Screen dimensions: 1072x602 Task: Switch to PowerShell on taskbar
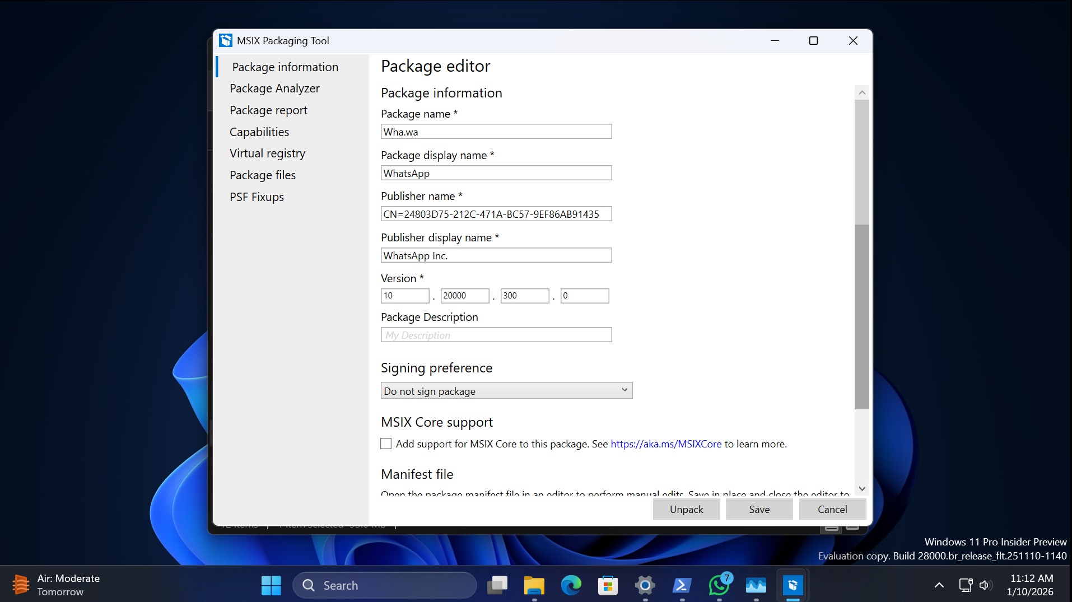click(682, 585)
